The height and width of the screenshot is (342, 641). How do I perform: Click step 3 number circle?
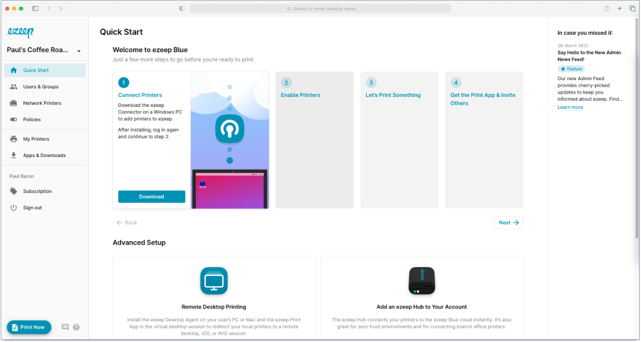point(371,83)
